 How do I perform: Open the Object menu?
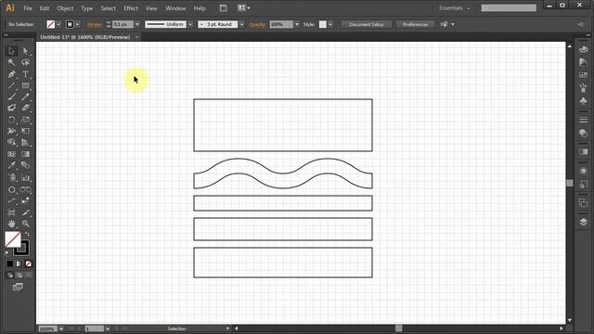pos(65,8)
